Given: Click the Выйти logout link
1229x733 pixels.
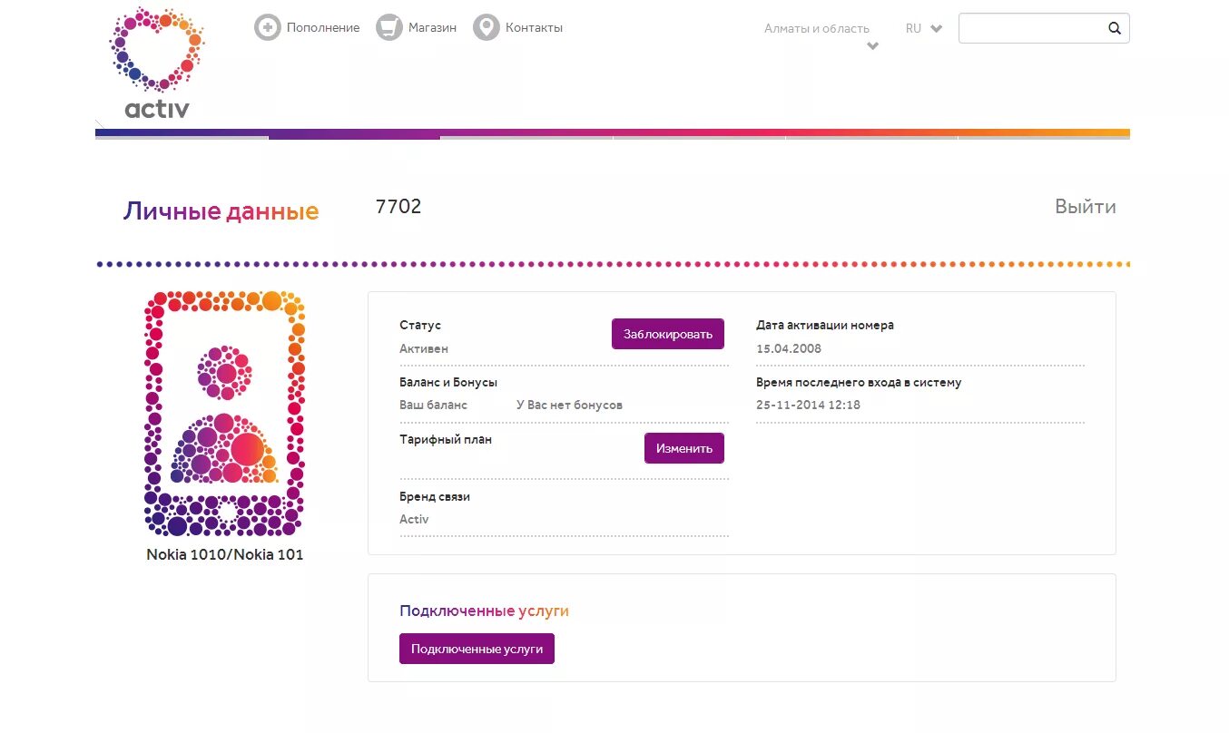Looking at the screenshot, I should coord(1085,207).
